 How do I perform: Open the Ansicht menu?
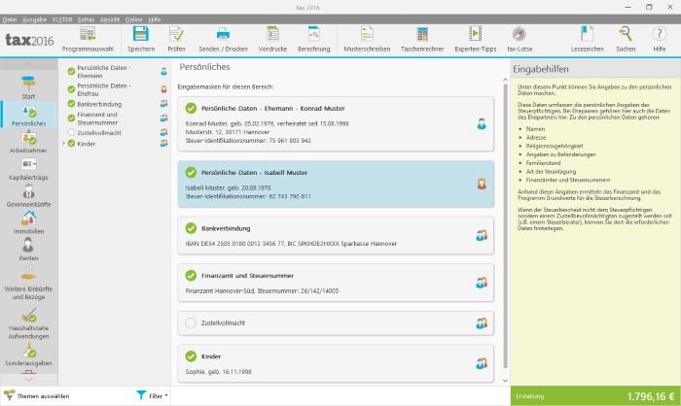tap(109, 19)
